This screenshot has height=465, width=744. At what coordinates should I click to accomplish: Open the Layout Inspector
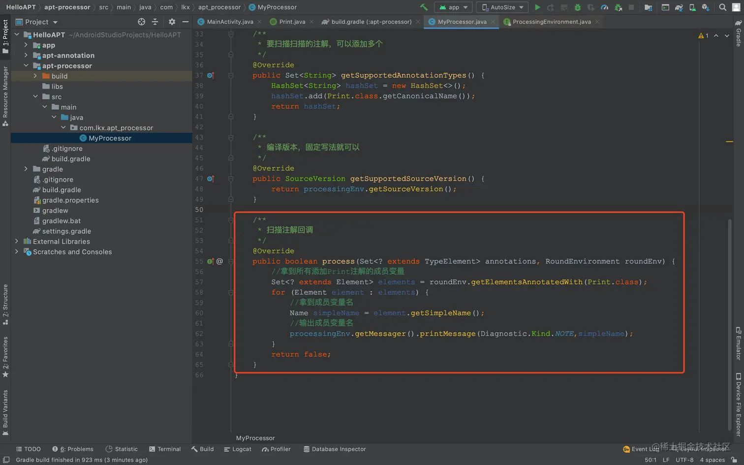click(698, 449)
